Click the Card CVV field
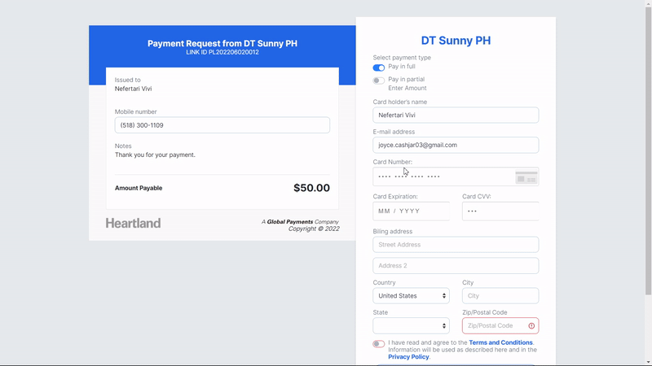 pos(500,211)
